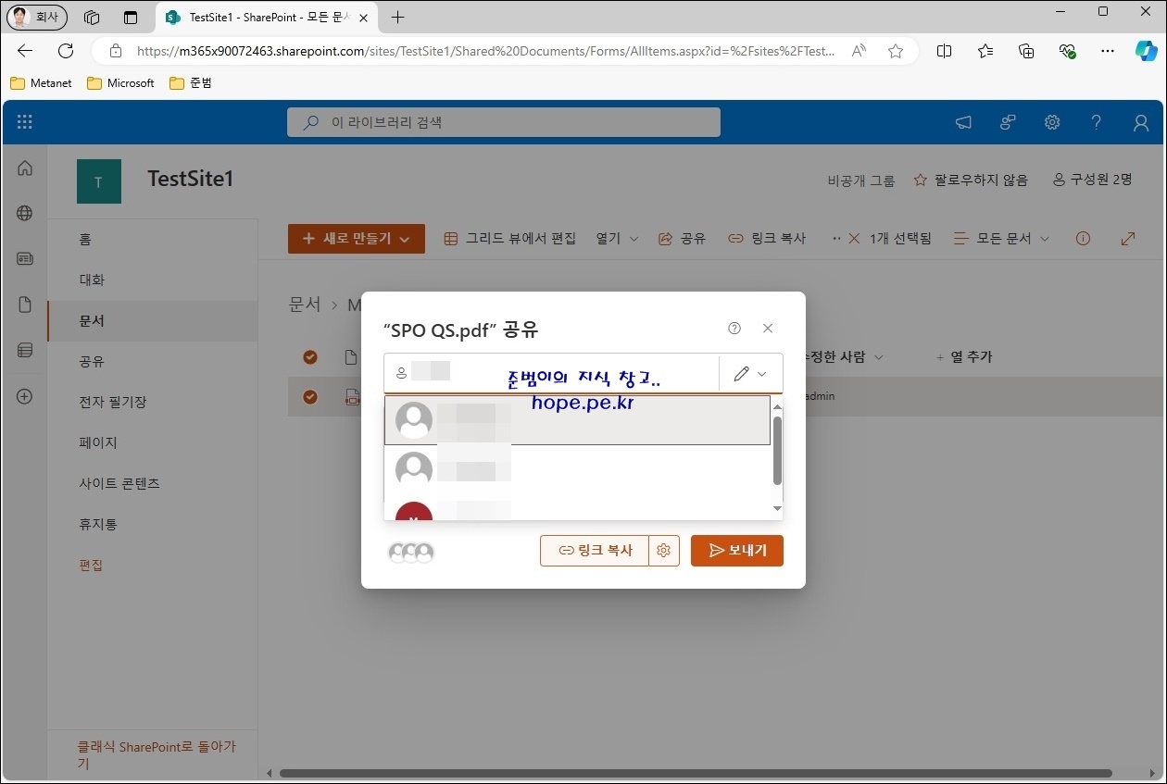1167x784 pixels.
Task: Click the suggestion list scroll-down arrow
Action: (x=777, y=508)
